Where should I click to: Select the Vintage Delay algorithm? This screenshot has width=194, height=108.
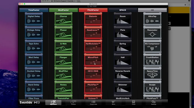click(x=34, y=33)
